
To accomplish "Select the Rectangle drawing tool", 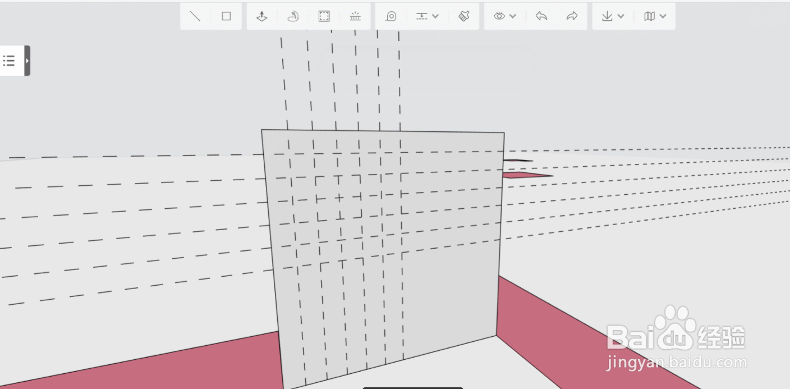I will click(x=226, y=16).
